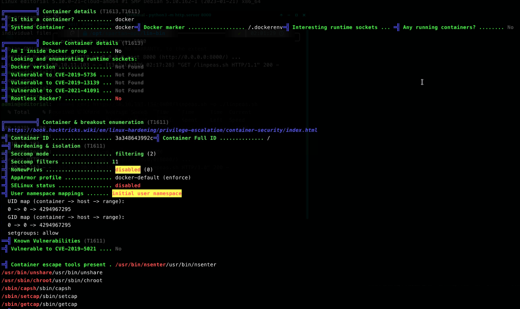Click the 'Vulnerable to CVE-2021-41091' line

(77, 90)
